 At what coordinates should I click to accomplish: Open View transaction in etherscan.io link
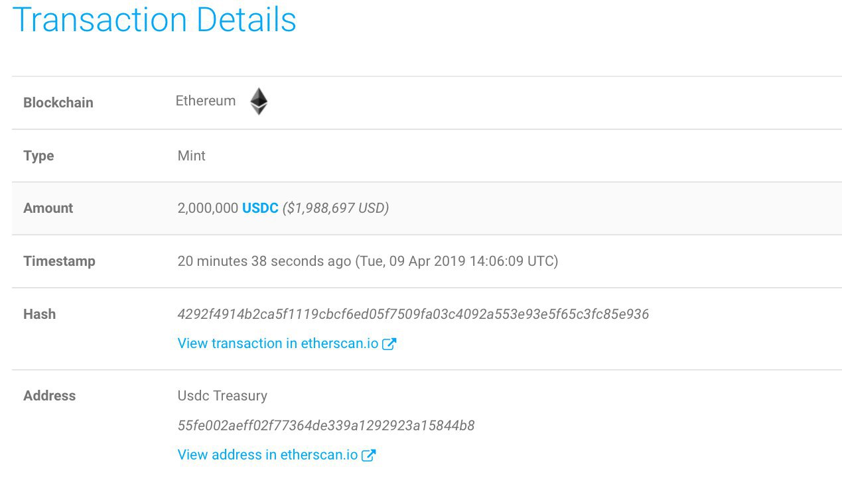pyautogui.click(x=277, y=343)
